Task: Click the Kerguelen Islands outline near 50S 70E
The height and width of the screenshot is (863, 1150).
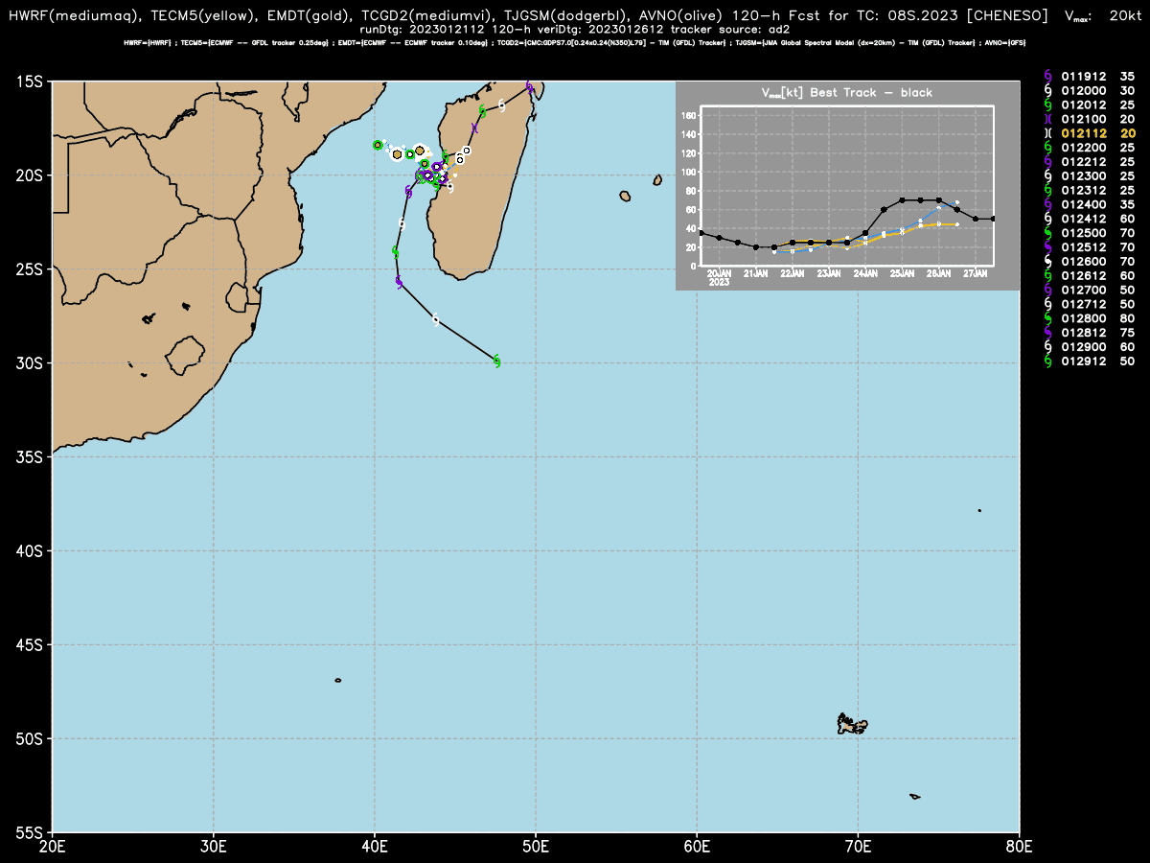Action: (x=851, y=725)
